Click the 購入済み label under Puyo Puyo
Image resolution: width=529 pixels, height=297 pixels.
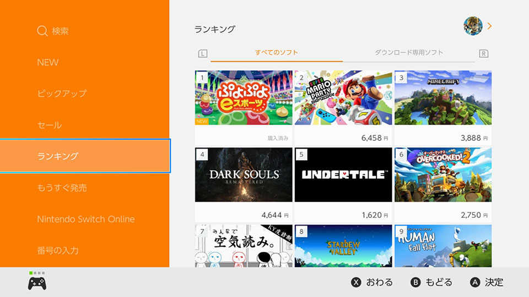click(278, 138)
